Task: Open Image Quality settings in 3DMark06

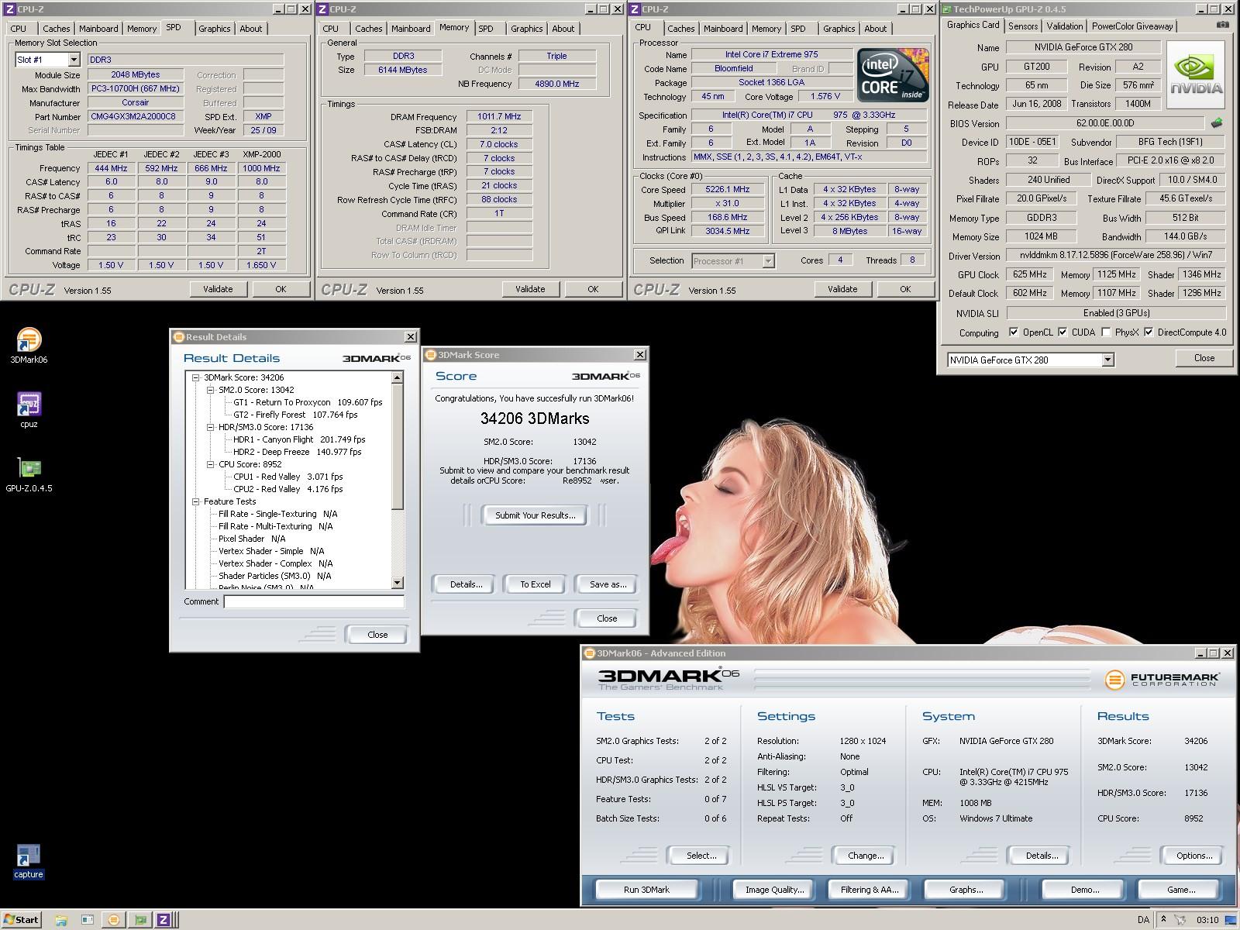Action: click(x=774, y=890)
